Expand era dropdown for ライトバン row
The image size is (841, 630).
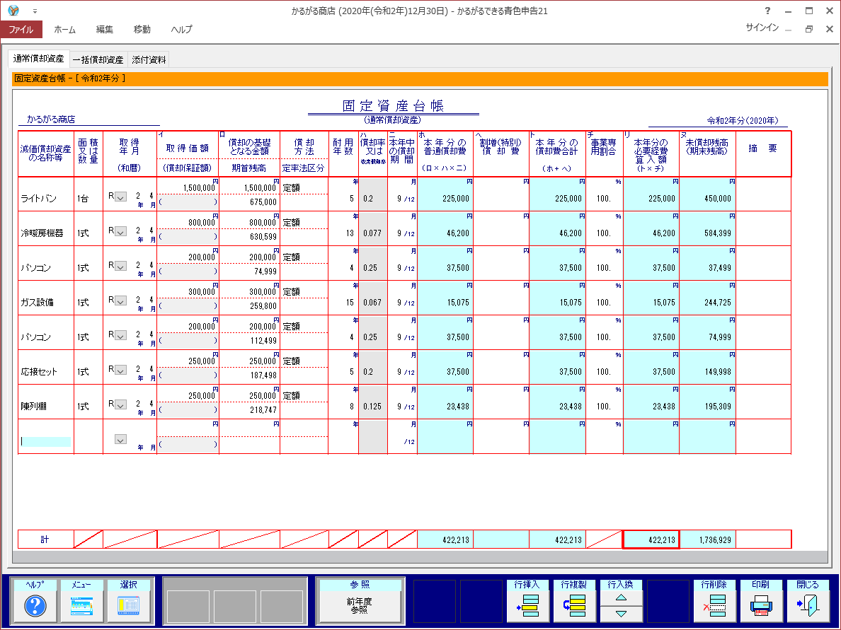[120, 197]
